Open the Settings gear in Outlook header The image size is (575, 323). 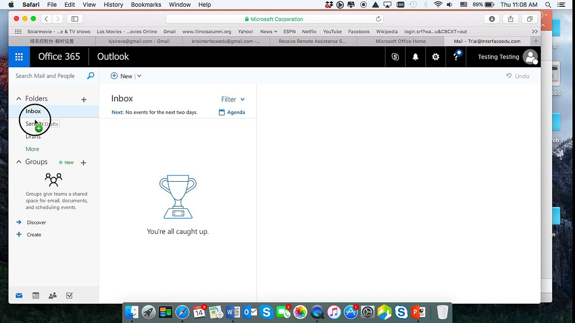[436, 57]
